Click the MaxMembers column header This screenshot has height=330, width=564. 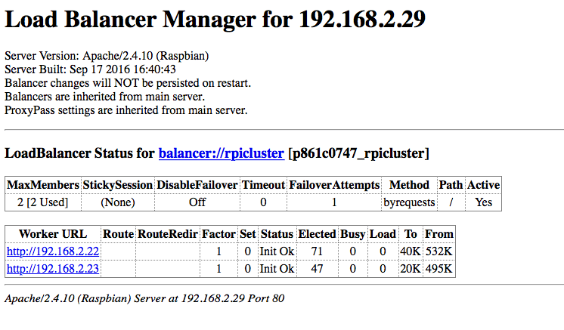pos(43,185)
